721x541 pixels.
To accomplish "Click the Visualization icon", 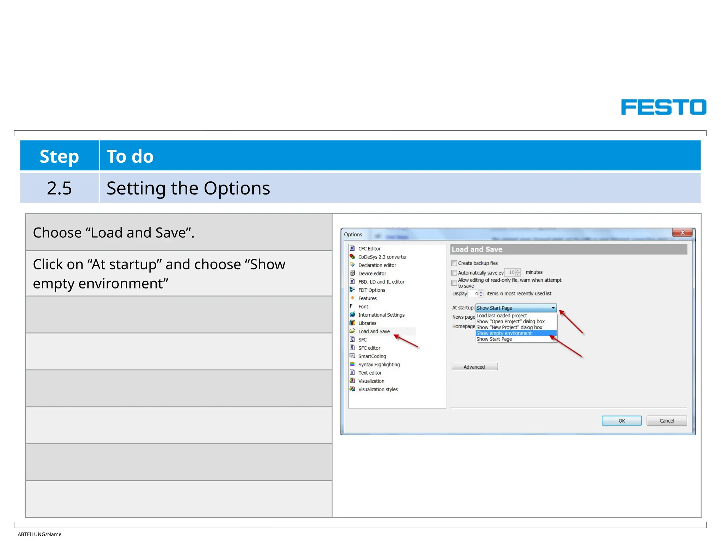I will coord(352,381).
